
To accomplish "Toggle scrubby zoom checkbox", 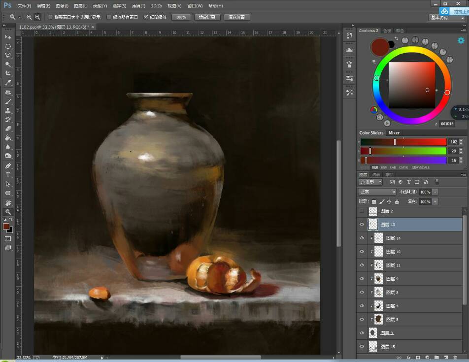I will [x=146, y=17].
